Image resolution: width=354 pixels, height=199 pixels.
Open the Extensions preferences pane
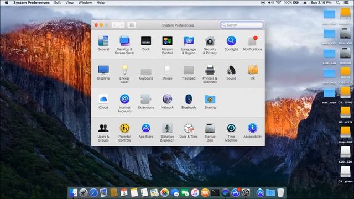[x=146, y=102]
